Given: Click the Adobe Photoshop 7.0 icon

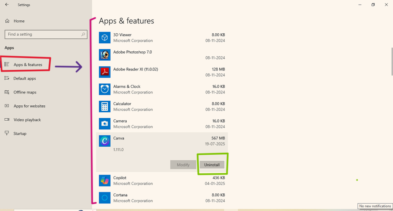Looking at the screenshot, I should [x=104, y=55].
